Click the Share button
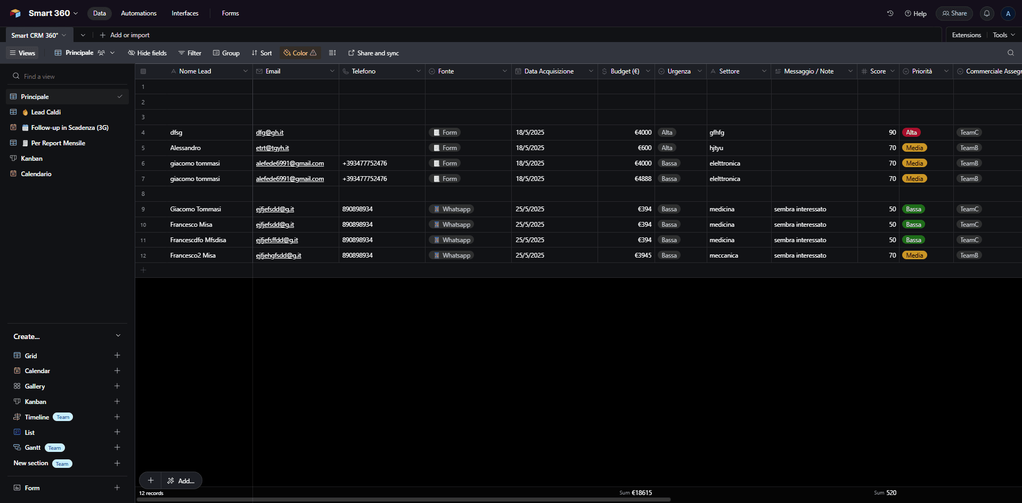1022x503 pixels. [x=954, y=13]
